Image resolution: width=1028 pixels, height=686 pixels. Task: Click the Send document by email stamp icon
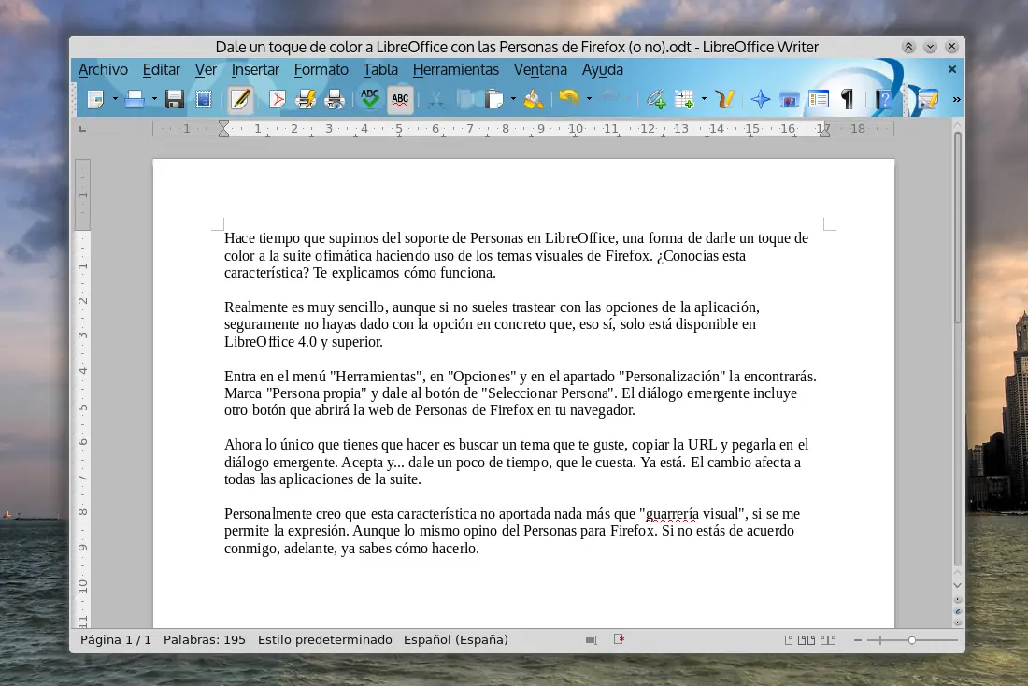(x=204, y=100)
